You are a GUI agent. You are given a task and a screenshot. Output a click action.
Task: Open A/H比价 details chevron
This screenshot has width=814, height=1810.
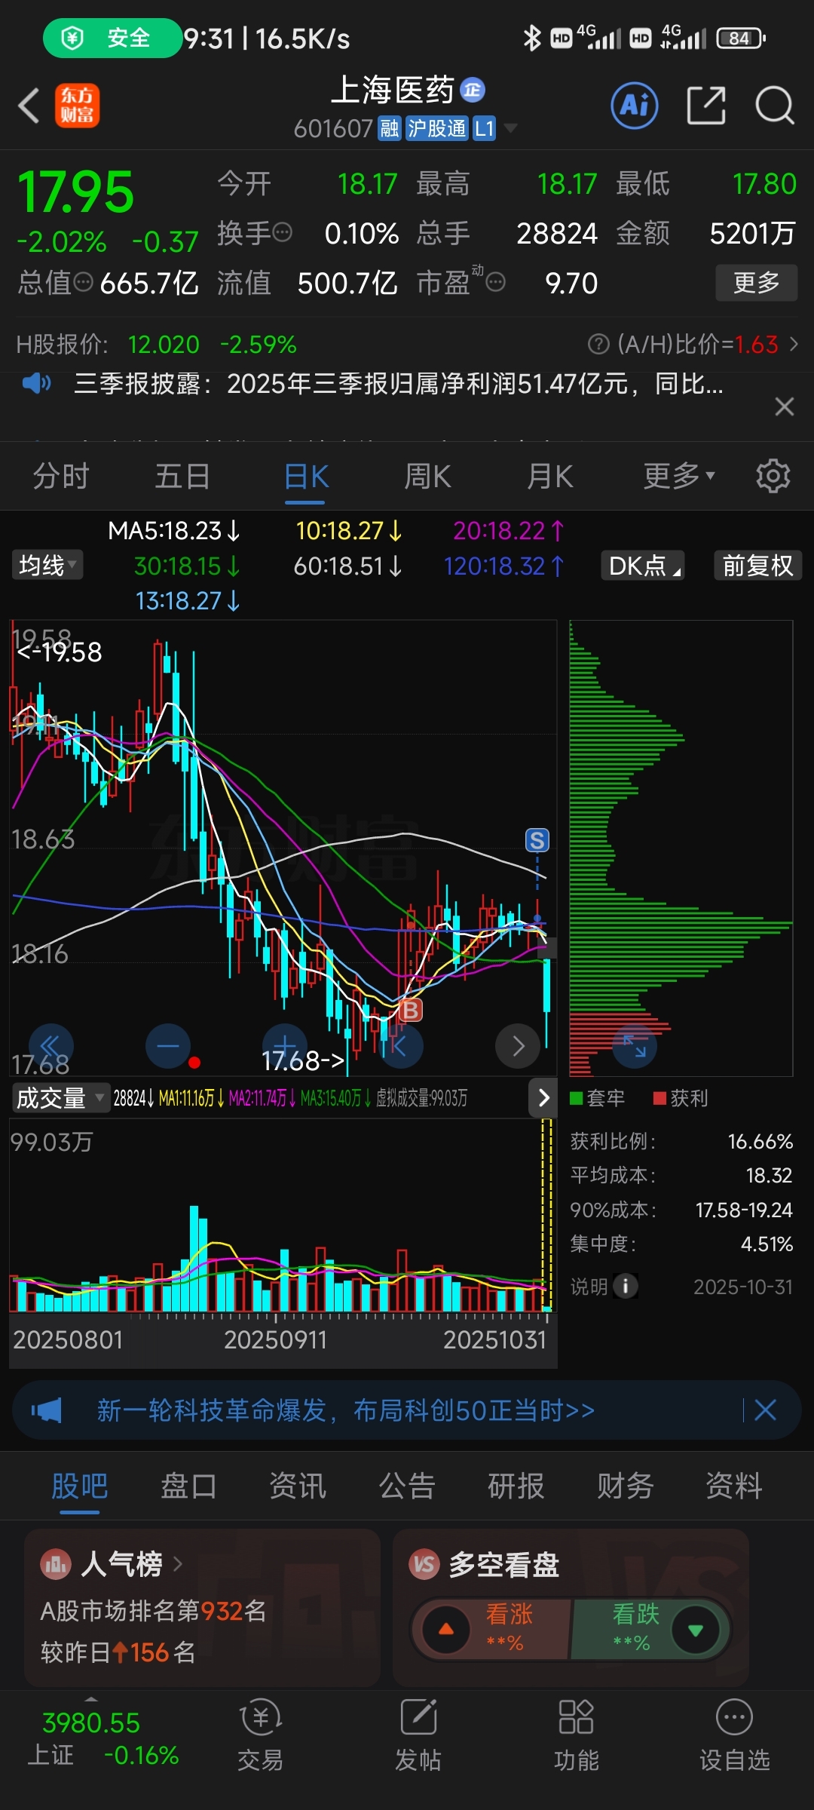coord(794,345)
